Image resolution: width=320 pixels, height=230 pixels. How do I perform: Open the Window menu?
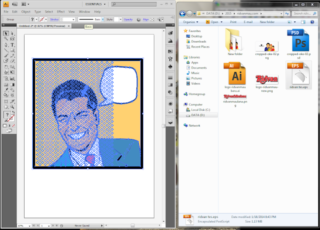pos(84,12)
